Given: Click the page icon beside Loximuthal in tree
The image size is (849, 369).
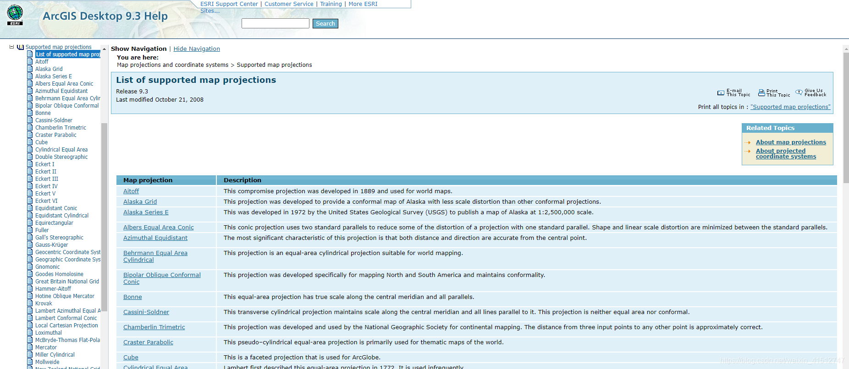Looking at the screenshot, I should [x=30, y=332].
